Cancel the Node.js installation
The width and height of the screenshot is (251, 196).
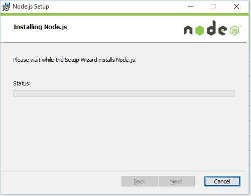click(222, 181)
